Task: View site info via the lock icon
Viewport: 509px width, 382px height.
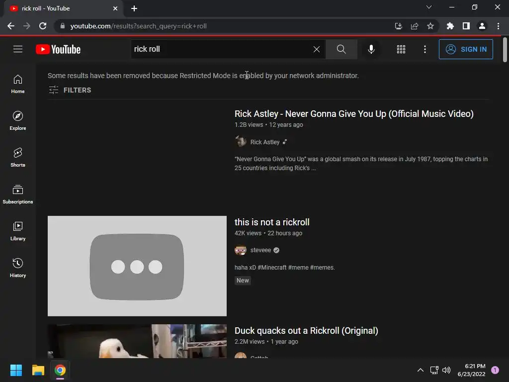Action: (x=63, y=26)
